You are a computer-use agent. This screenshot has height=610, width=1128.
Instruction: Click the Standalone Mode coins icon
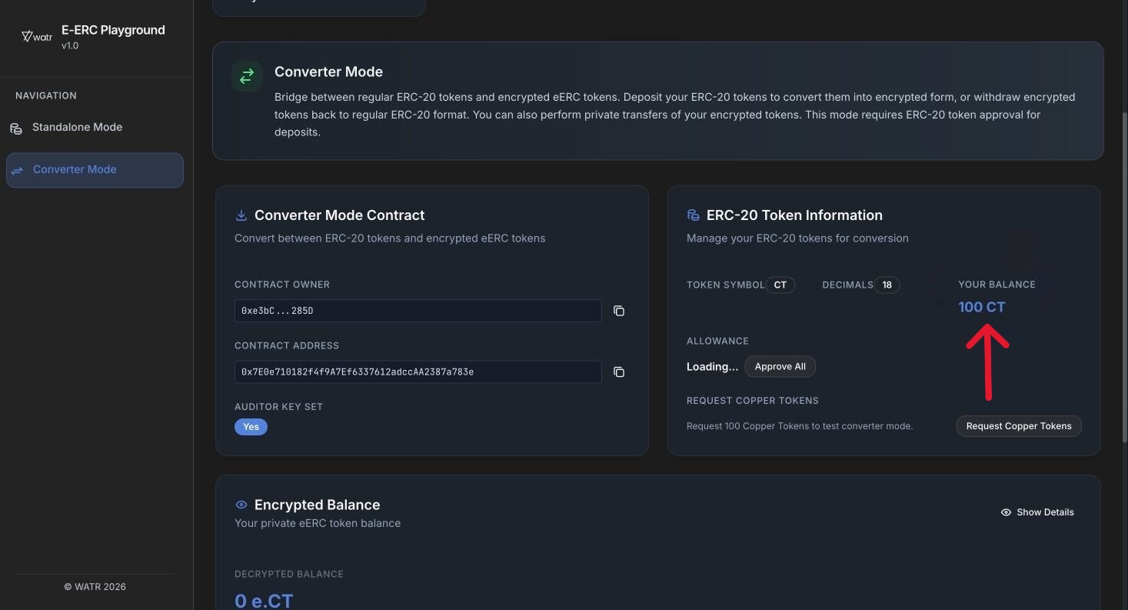pos(16,128)
